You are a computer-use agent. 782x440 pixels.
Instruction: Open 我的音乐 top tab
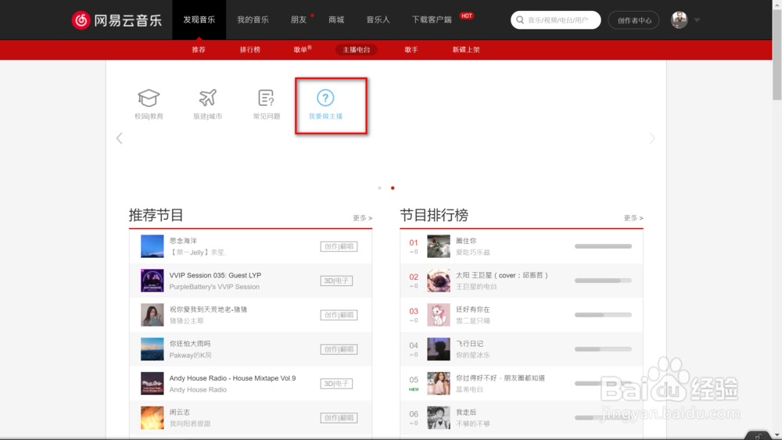(x=253, y=20)
